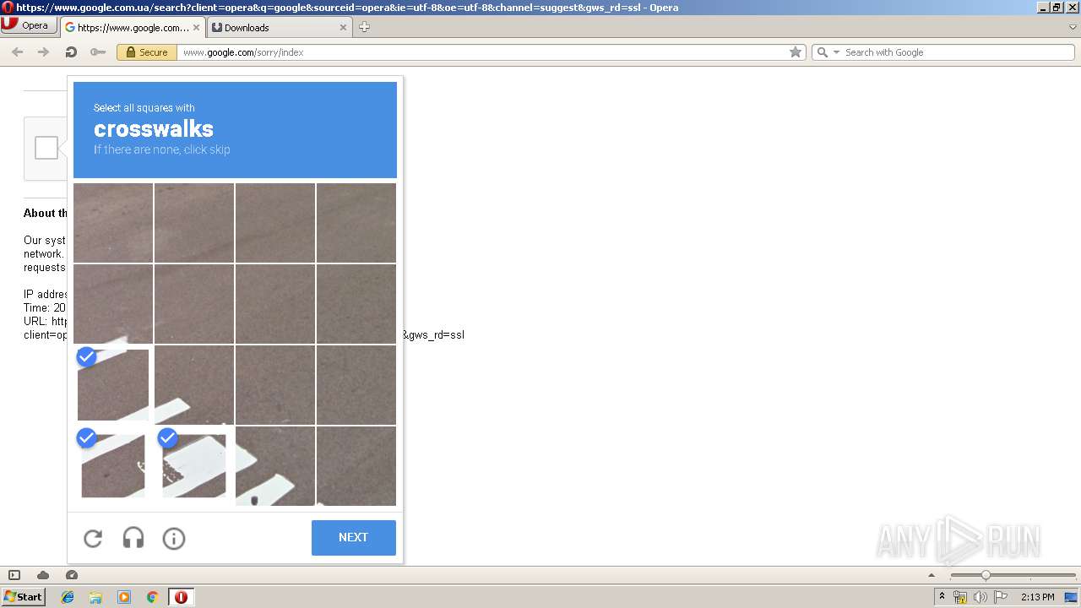The height and width of the screenshot is (608, 1081).
Task: Go forward with the browser forward arrow
Action: click(x=44, y=52)
